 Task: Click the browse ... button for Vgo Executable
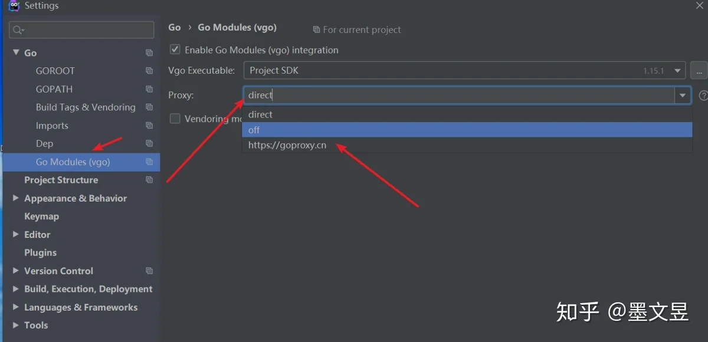pos(699,71)
